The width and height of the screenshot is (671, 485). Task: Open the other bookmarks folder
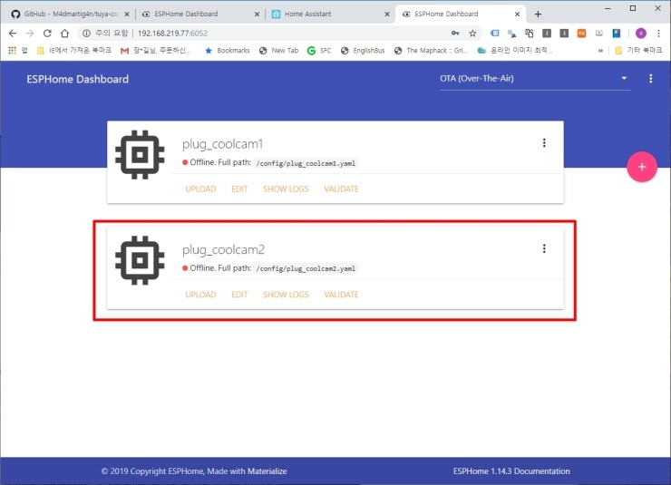click(x=638, y=51)
